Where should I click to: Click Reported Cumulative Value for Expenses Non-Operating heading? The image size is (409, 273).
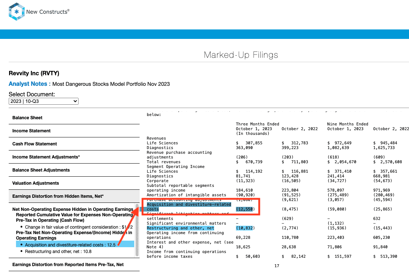[x=75, y=217]
